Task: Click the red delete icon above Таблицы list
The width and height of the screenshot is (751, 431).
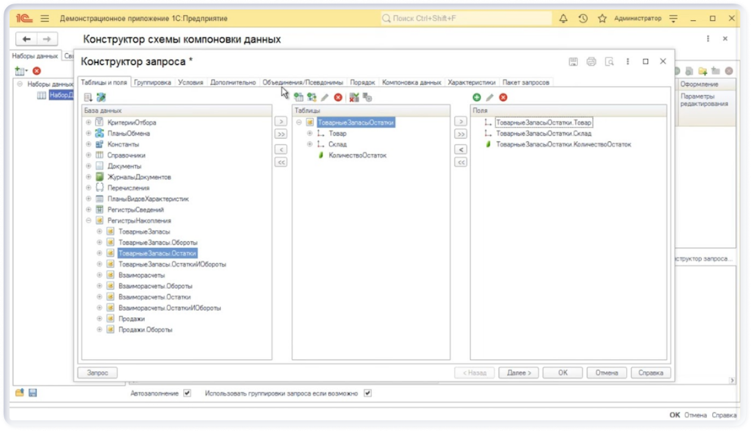Action: click(338, 97)
